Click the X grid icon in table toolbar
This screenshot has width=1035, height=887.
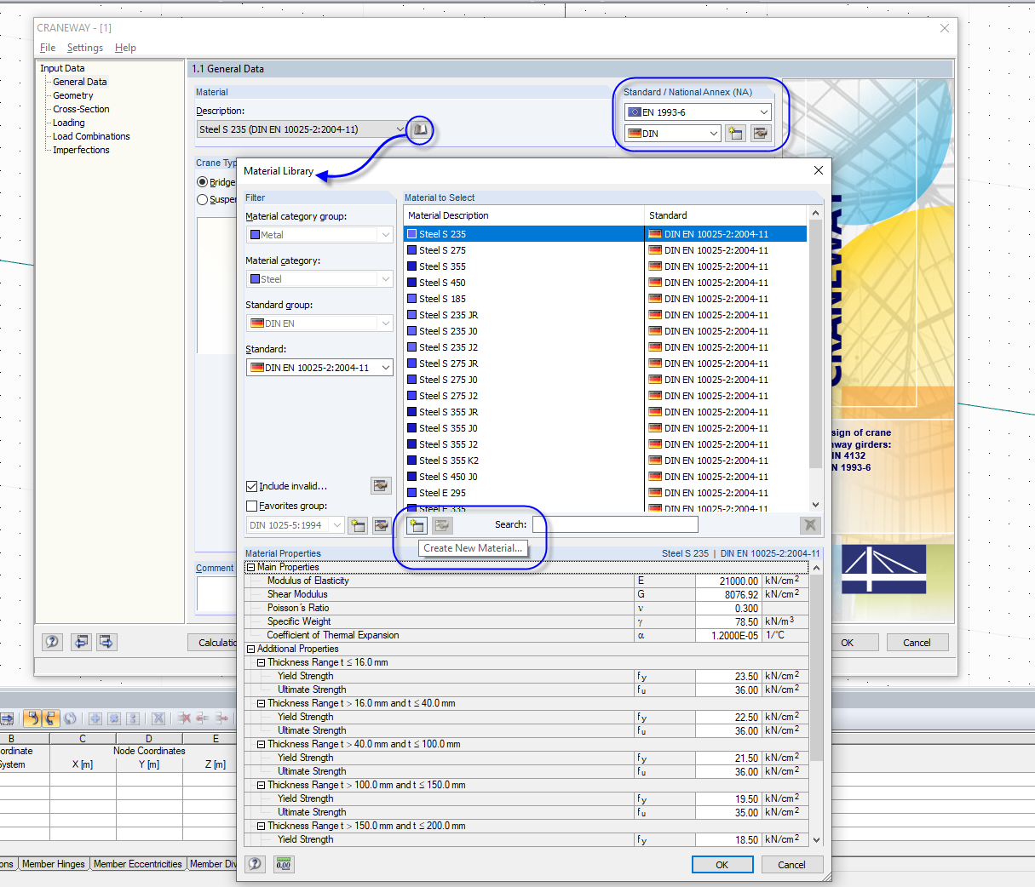pos(158,718)
